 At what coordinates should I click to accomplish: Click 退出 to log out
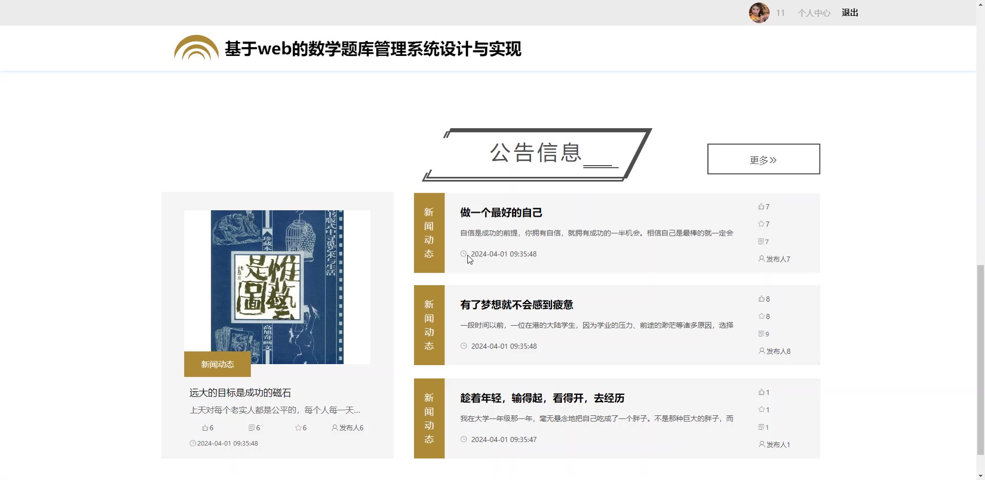coord(850,13)
